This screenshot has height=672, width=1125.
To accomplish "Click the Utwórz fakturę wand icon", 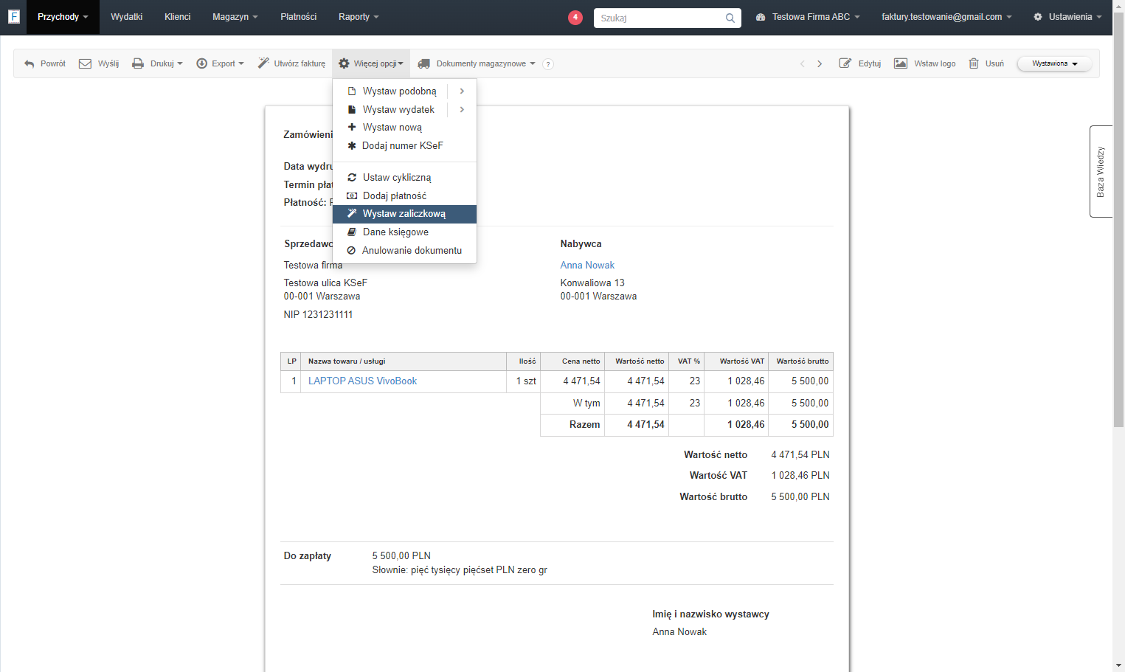I will (x=263, y=63).
